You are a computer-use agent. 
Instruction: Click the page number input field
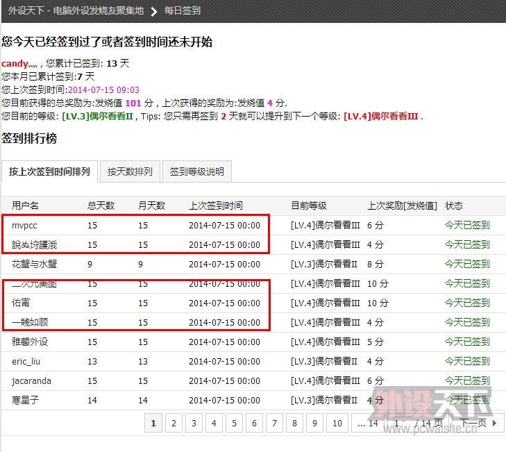click(402, 423)
